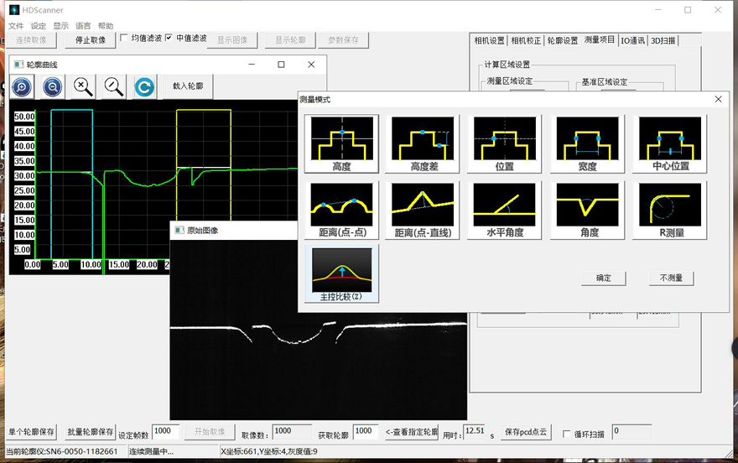Viewport: 738px width, 463px height.
Task: Click the HDScanner app icon in title bar
Action: (x=14, y=10)
